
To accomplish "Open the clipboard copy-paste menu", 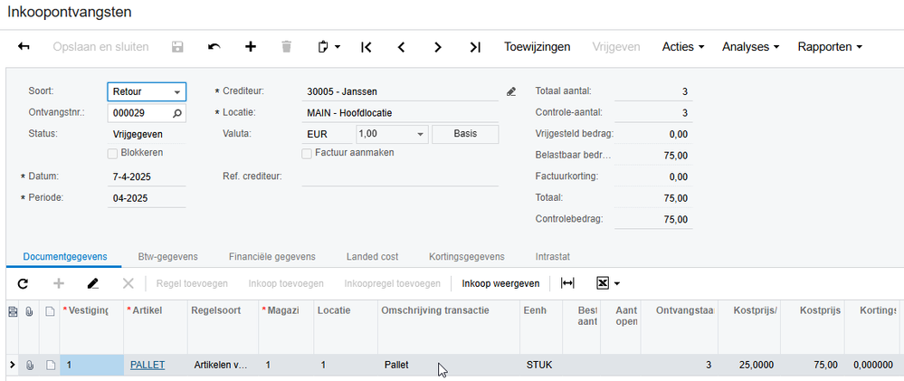I will (328, 47).
